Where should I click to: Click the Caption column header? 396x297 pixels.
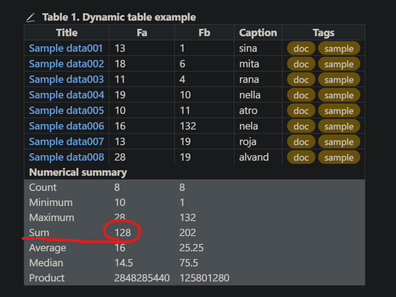[x=258, y=32]
